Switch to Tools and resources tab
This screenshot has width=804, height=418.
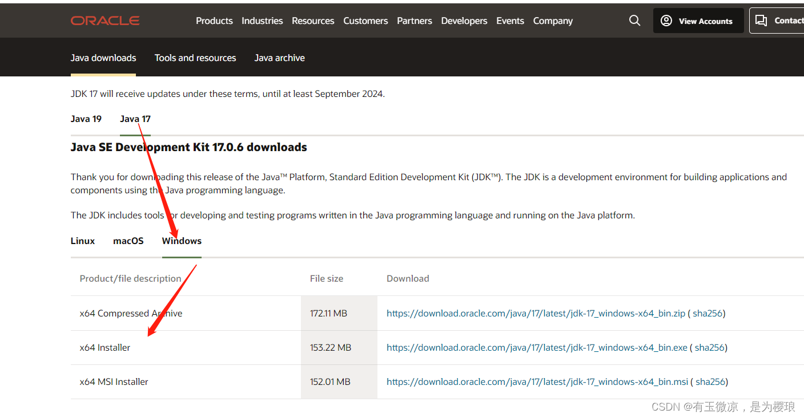tap(195, 58)
